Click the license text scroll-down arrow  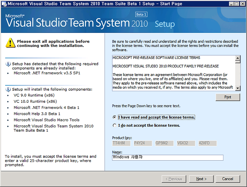click(238, 88)
